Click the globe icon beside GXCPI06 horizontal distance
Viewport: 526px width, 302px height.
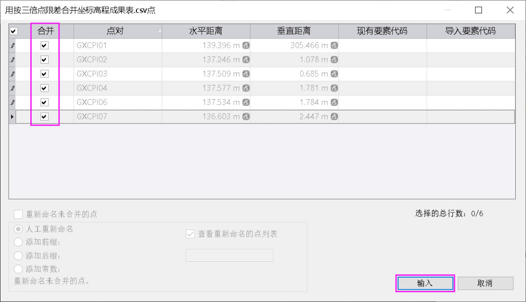pyautogui.click(x=247, y=102)
